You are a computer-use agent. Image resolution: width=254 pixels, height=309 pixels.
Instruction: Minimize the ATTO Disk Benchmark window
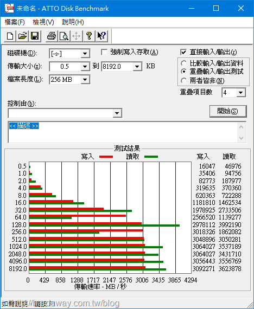point(192,8)
